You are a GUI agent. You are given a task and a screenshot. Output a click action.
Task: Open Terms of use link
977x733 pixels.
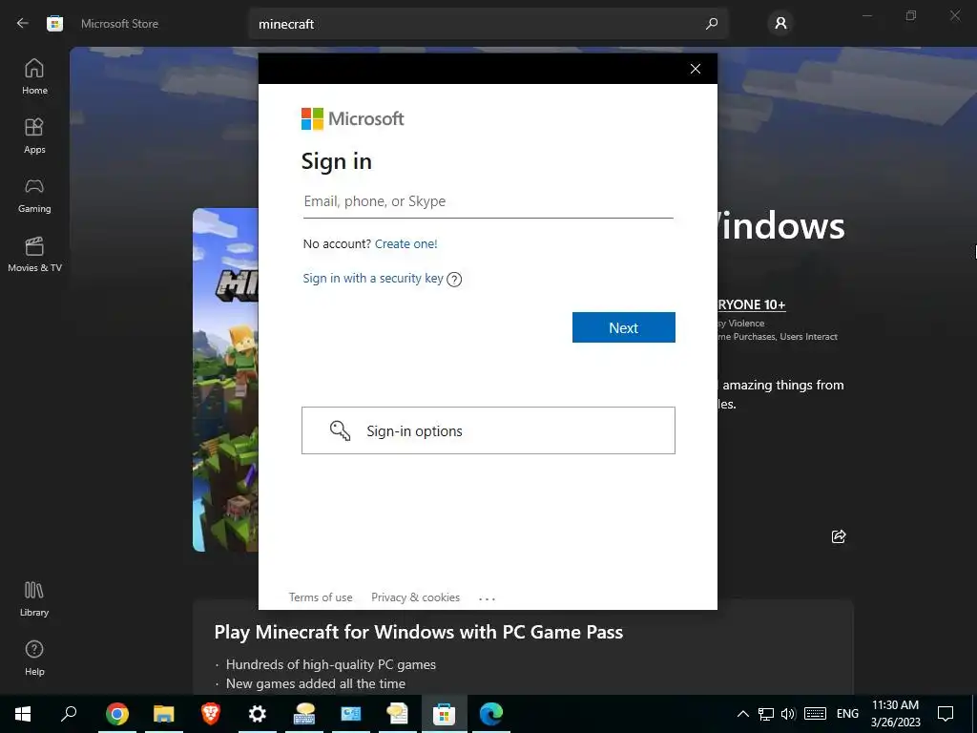[321, 597]
